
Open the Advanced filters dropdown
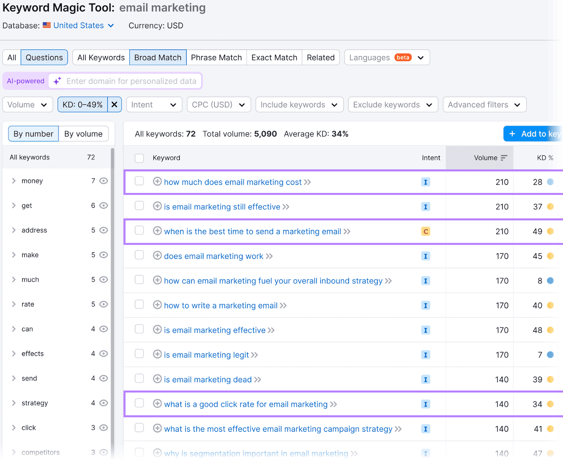tap(484, 104)
